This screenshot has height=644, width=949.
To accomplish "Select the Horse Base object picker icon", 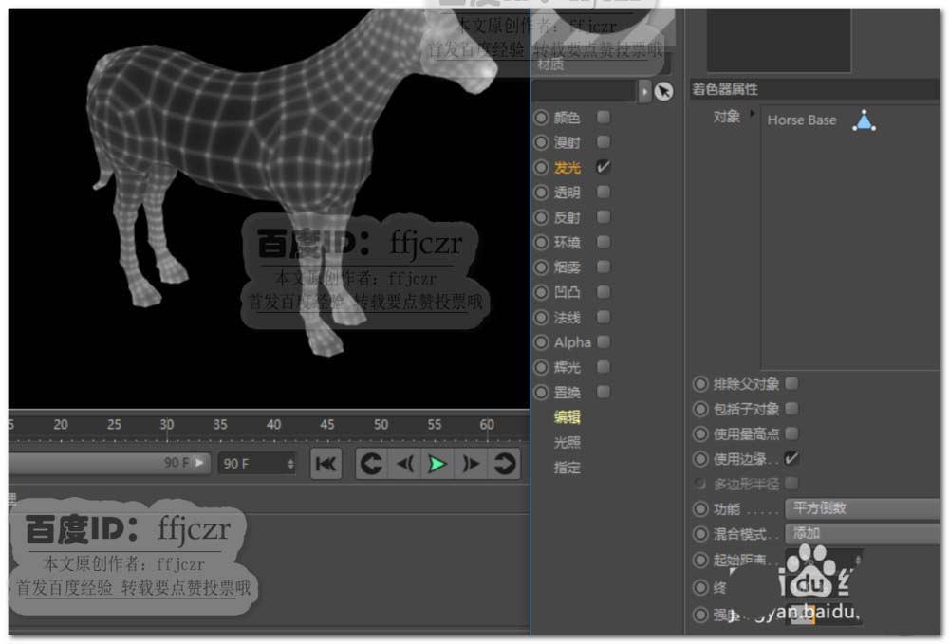I will pos(865,120).
